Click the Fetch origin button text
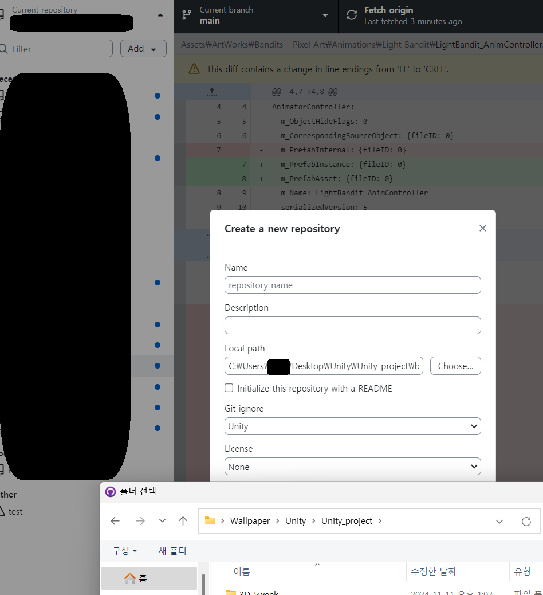Viewport: 543px width, 595px height. [x=389, y=10]
